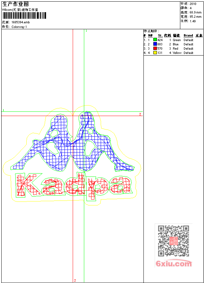Click the last red letter 'a' in the wordmark

121,185
